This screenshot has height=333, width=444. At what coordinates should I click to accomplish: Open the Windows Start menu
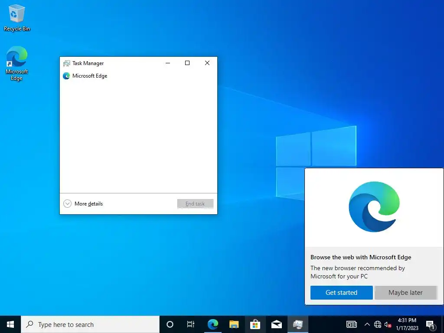[x=10, y=324]
